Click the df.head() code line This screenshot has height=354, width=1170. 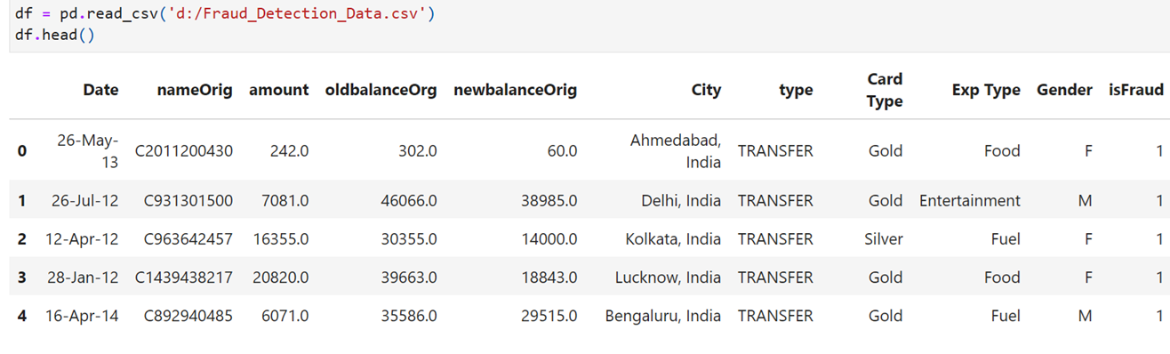click(54, 35)
